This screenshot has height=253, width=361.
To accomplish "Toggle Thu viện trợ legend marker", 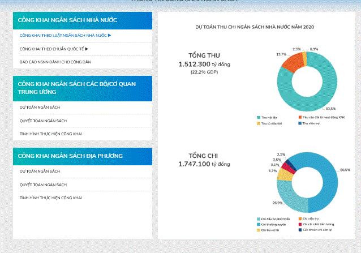I will point(298,123).
